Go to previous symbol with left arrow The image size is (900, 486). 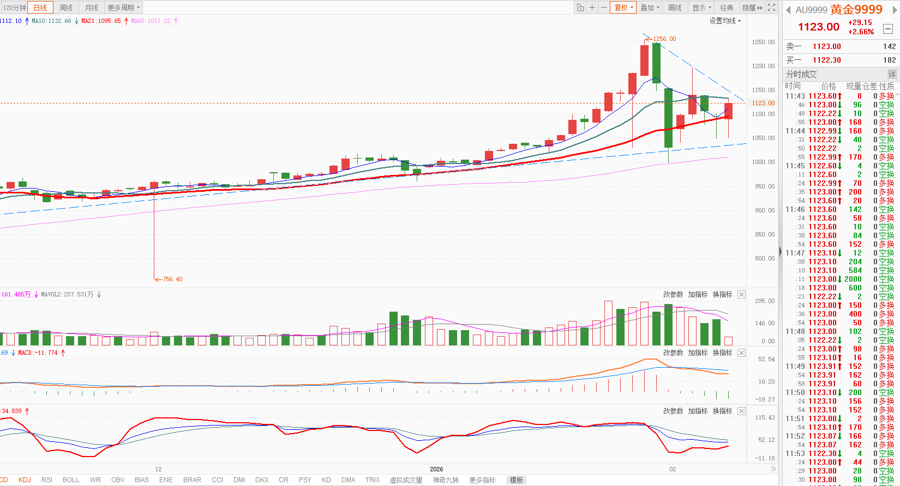[788, 10]
